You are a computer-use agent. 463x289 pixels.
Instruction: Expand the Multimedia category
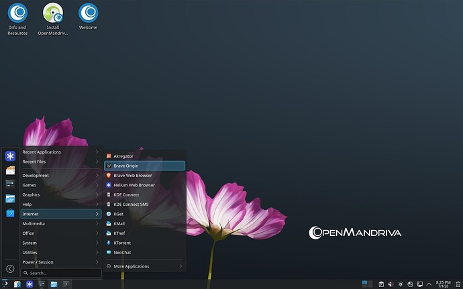click(x=61, y=224)
